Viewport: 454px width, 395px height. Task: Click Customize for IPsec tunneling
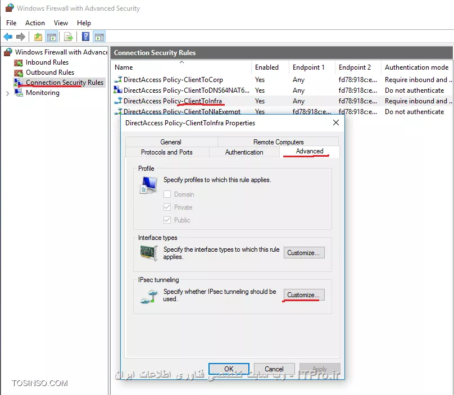[304, 295]
